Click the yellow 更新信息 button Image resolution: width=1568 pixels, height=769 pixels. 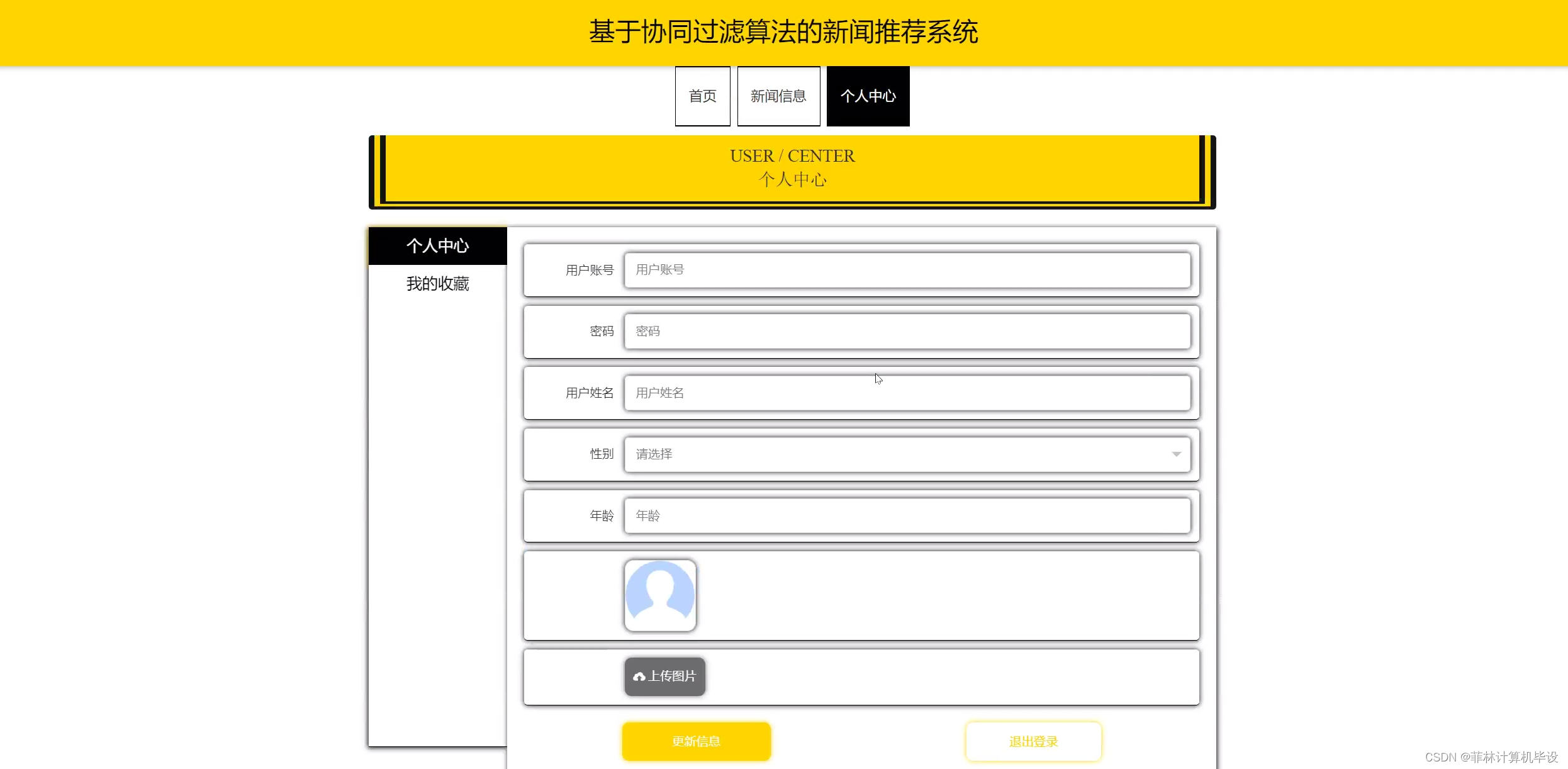[696, 741]
